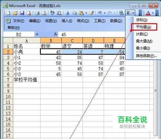This screenshot has width=161, height=139.
Task: Choose 最小值(I) from the AutoSum menu
Action: coord(143,48)
